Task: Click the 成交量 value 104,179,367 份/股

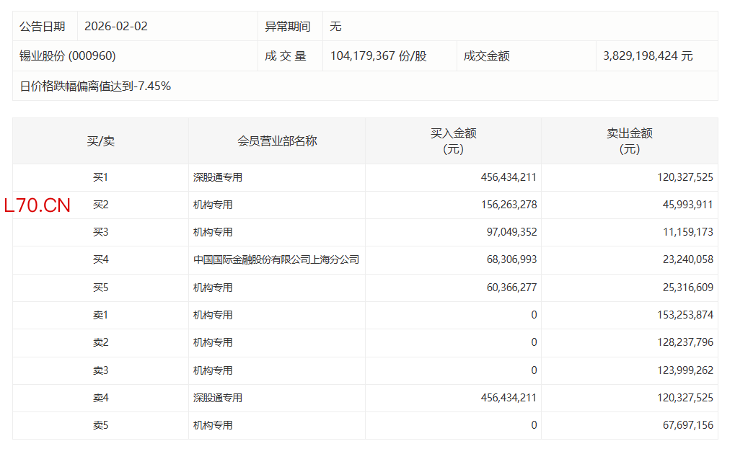Action: click(378, 56)
